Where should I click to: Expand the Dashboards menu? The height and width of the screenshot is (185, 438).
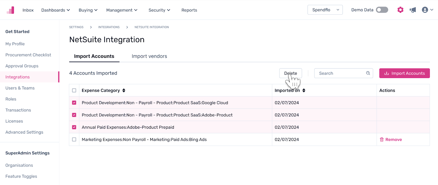pos(56,10)
